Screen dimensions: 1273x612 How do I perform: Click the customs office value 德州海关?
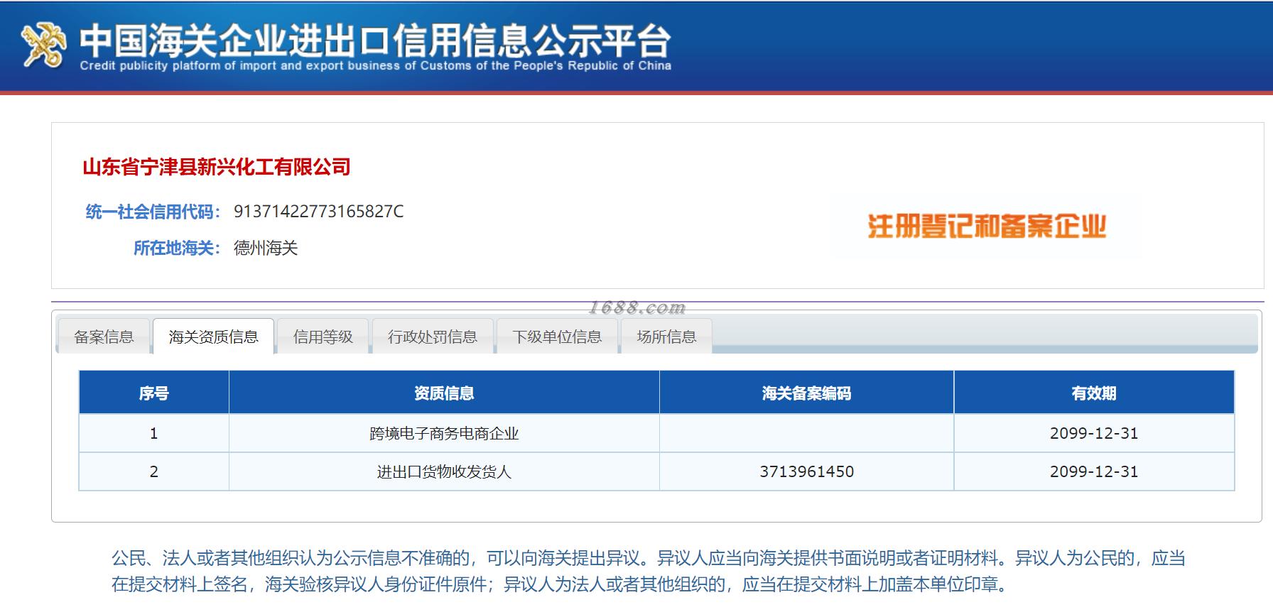[266, 248]
